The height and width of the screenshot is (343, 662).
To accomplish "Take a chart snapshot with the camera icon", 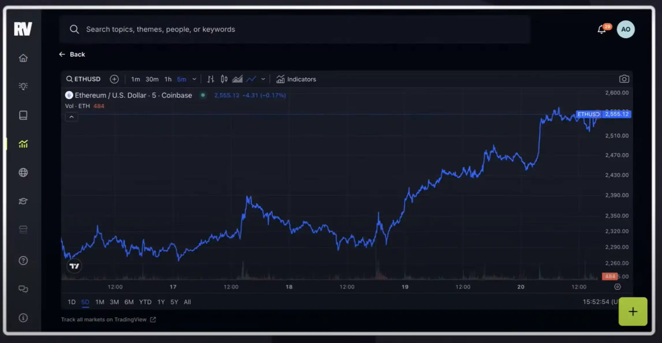I will click(x=624, y=79).
